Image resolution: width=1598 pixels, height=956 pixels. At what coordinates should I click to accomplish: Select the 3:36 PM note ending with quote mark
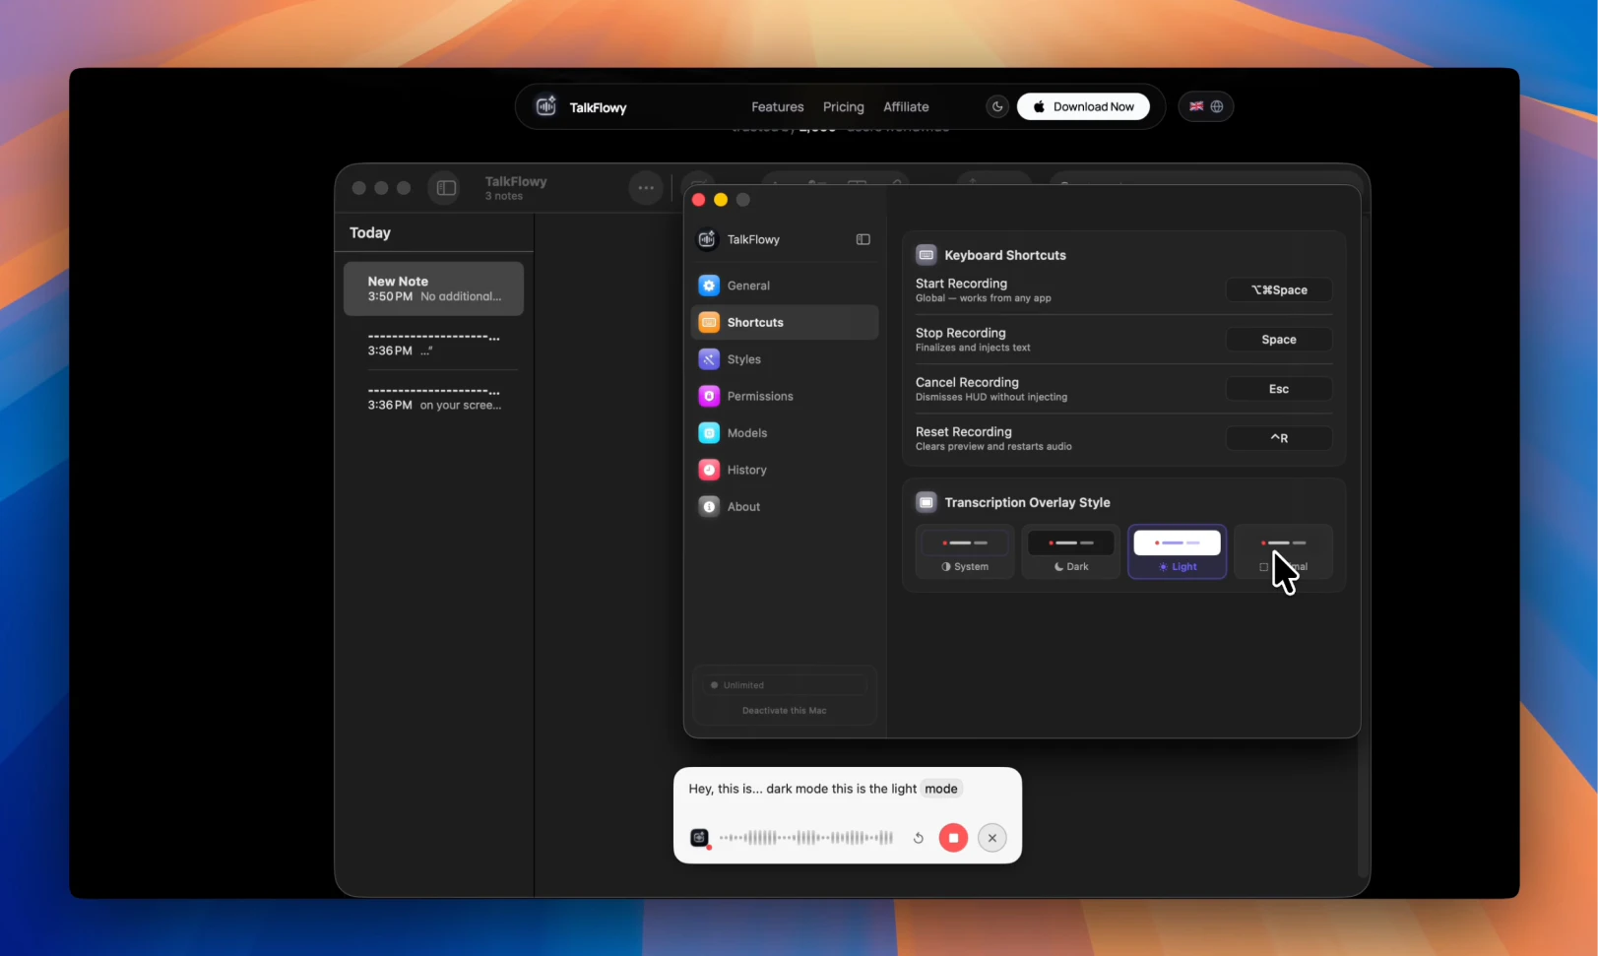coord(433,343)
